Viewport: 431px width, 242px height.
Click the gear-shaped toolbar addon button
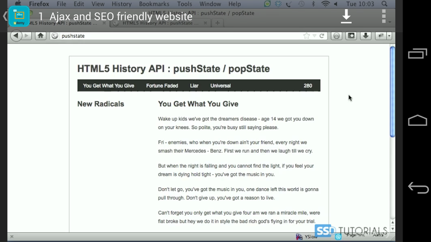click(x=336, y=35)
